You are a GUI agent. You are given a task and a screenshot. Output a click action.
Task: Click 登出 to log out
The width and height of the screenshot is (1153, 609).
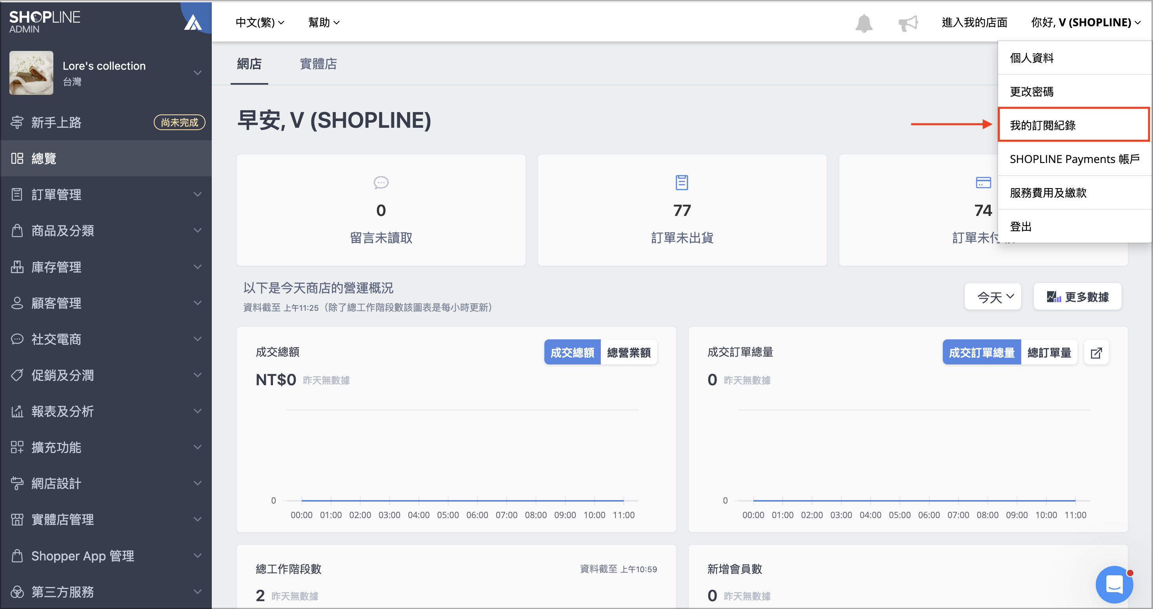1075,226
